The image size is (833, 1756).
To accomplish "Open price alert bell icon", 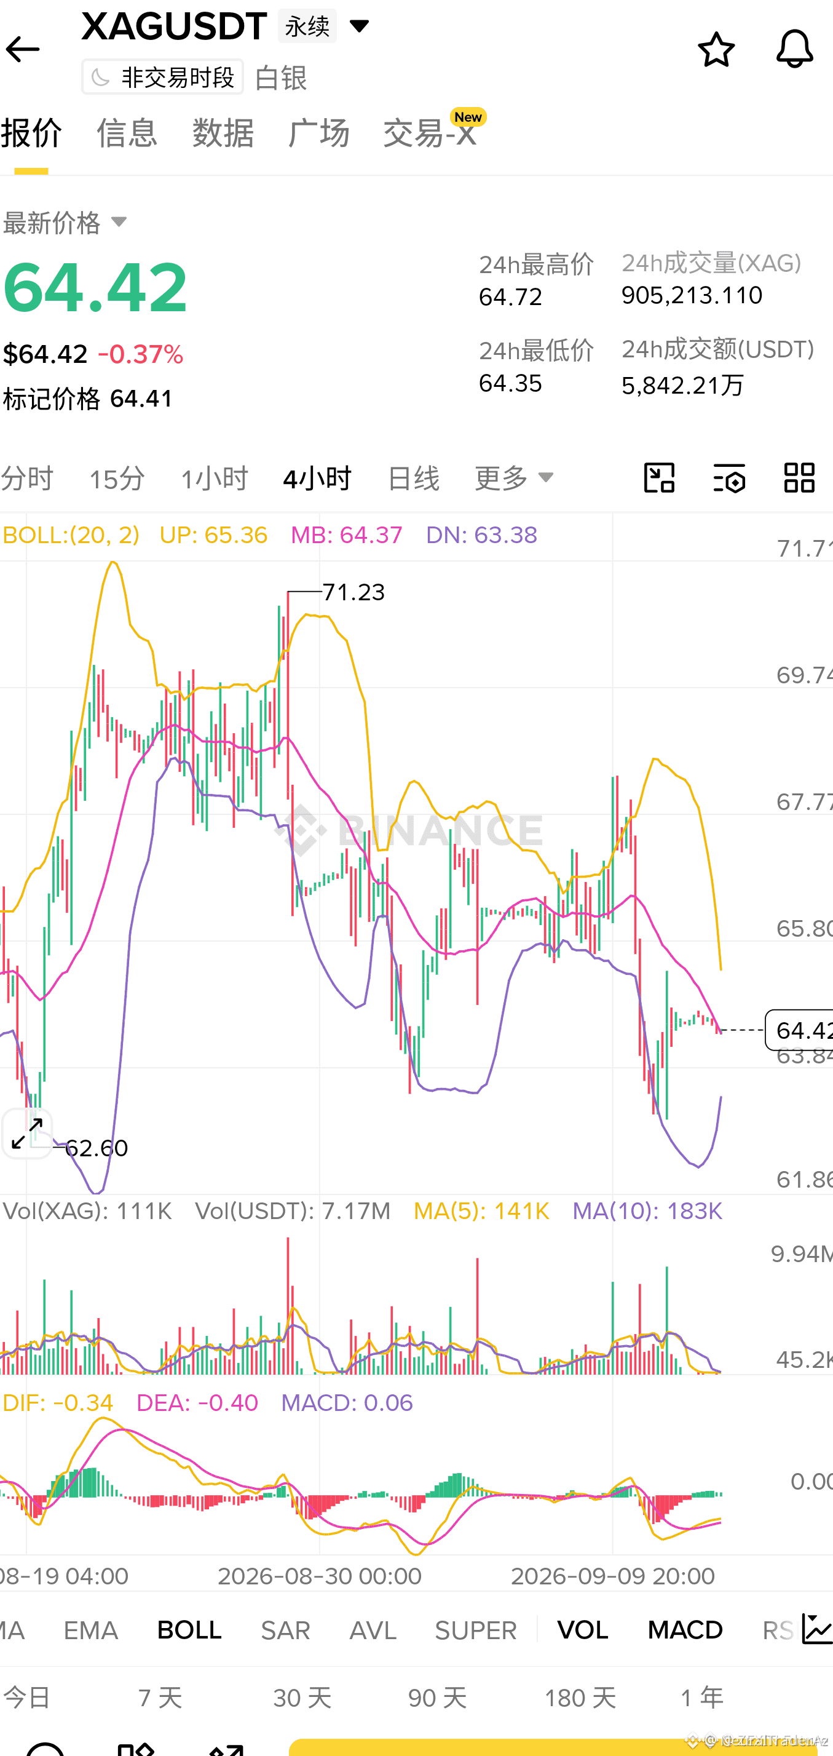I will point(794,50).
